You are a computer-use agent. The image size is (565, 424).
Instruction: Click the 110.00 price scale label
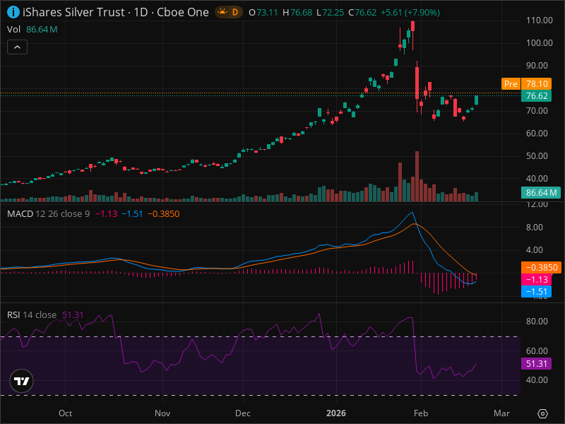539,20
